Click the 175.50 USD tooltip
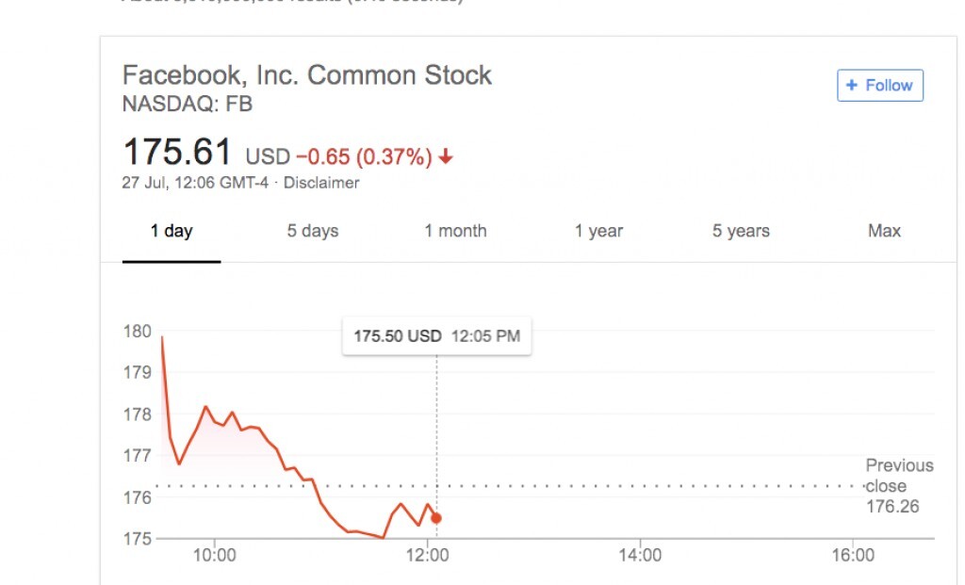965x585 pixels. click(x=436, y=336)
